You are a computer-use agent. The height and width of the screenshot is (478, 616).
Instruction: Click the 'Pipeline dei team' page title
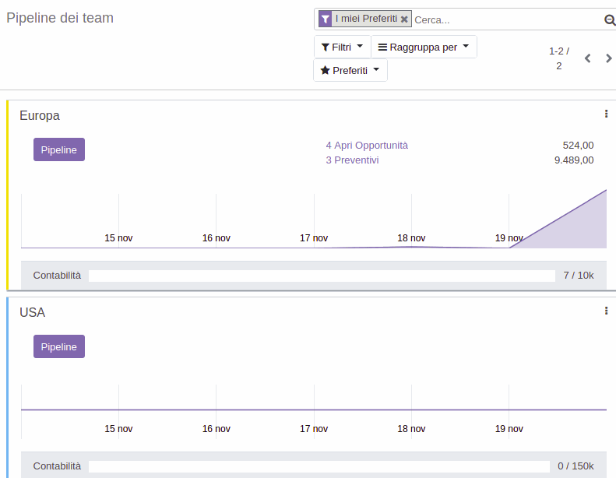(60, 18)
